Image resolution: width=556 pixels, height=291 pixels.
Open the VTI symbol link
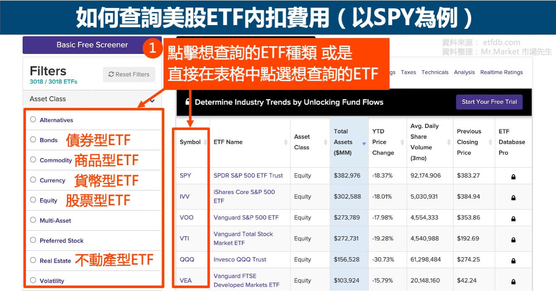[x=184, y=238]
